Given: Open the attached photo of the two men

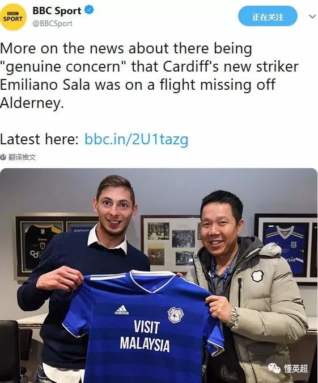Looking at the screenshot, I should 159,276.
